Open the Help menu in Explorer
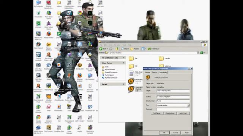The image size is (243, 136). point(129,45)
